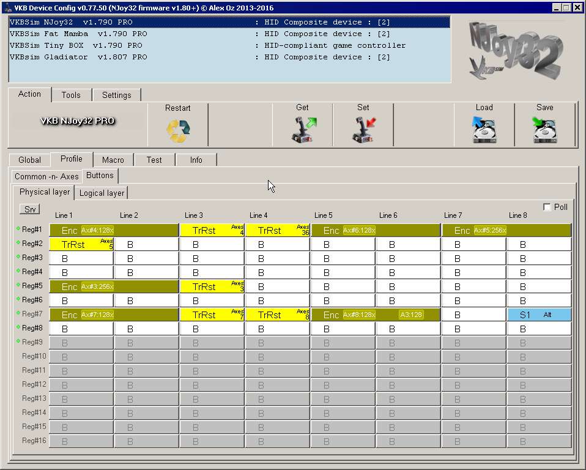Click Enc Ax#3:256x cell in Reg#5

[114, 287]
